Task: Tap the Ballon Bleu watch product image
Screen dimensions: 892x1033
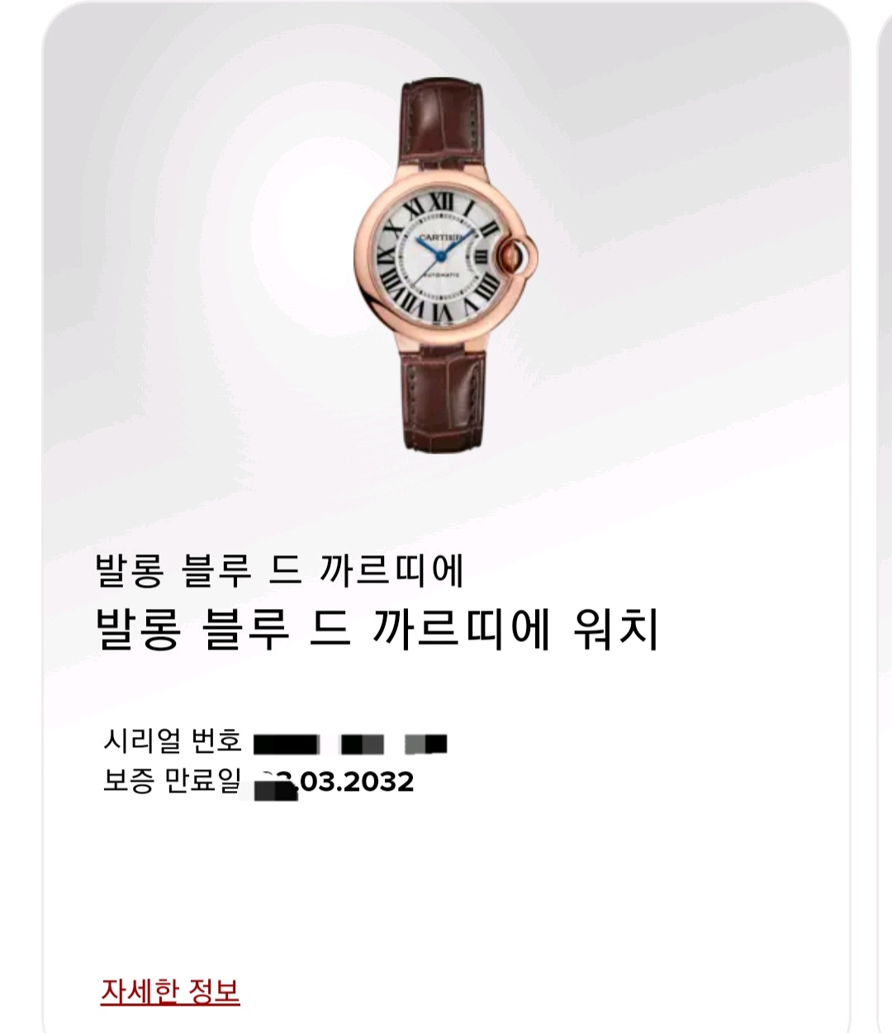Action: pyautogui.click(x=446, y=264)
